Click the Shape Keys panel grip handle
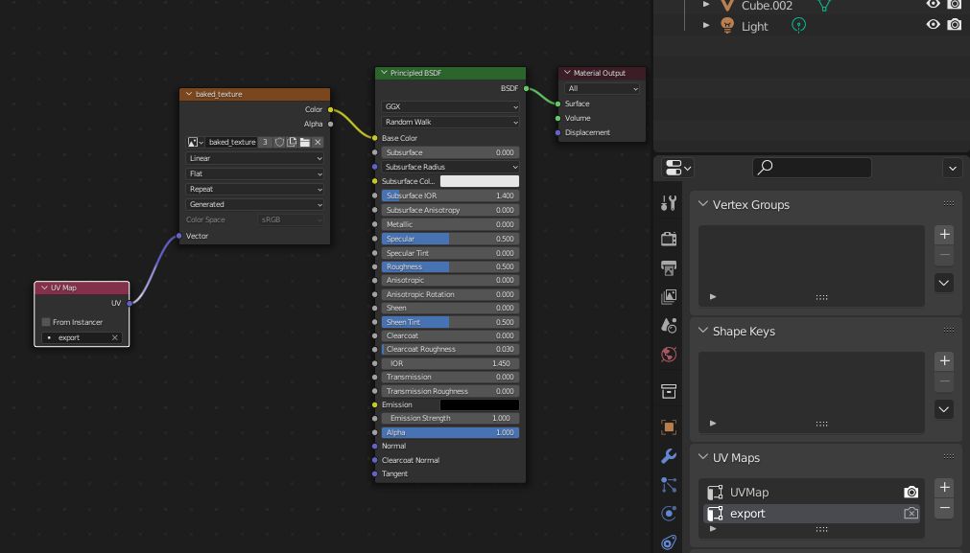 (x=949, y=330)
